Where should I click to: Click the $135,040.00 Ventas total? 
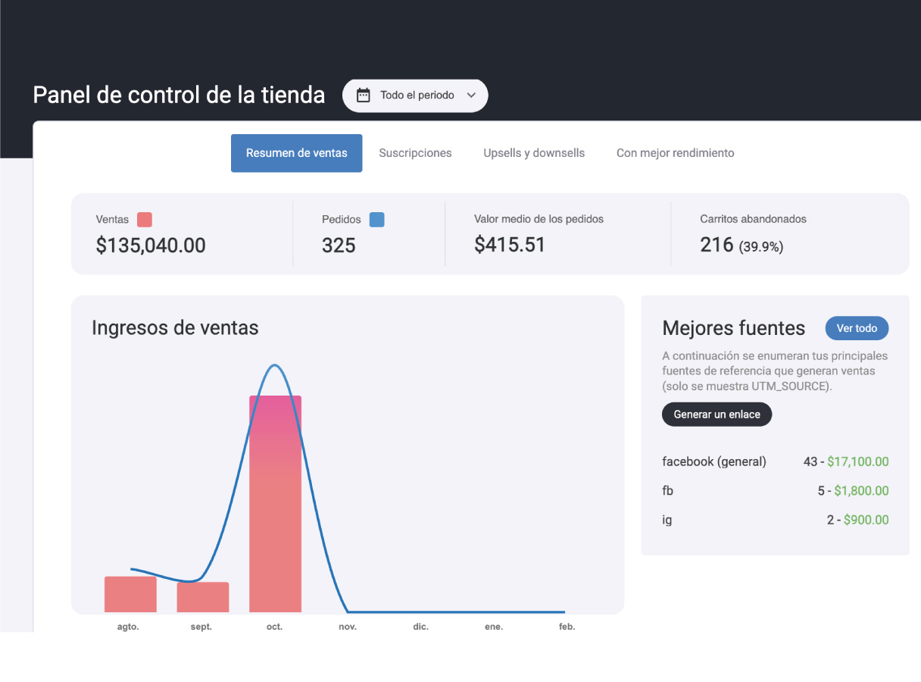coord(151,245)
